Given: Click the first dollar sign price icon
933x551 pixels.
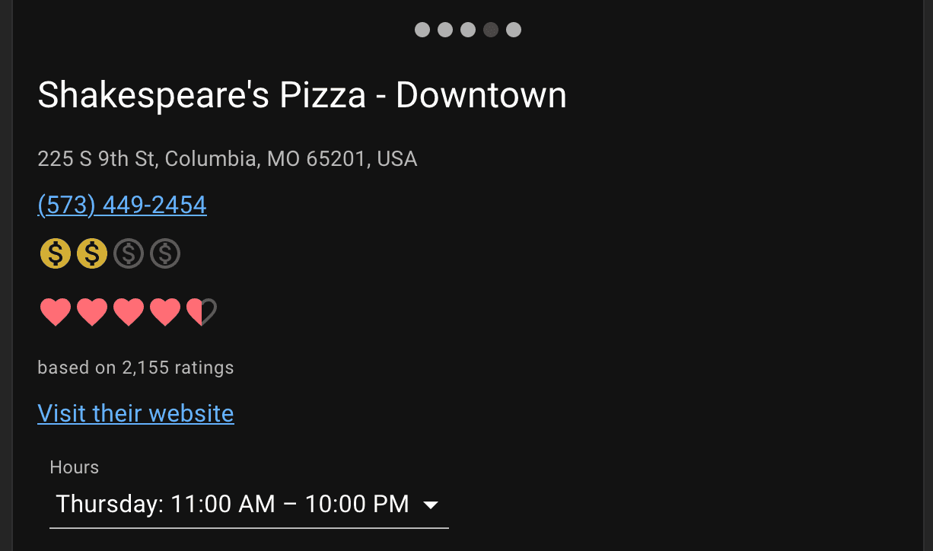Looking at the screenshot, I should [x=55, y=253].
